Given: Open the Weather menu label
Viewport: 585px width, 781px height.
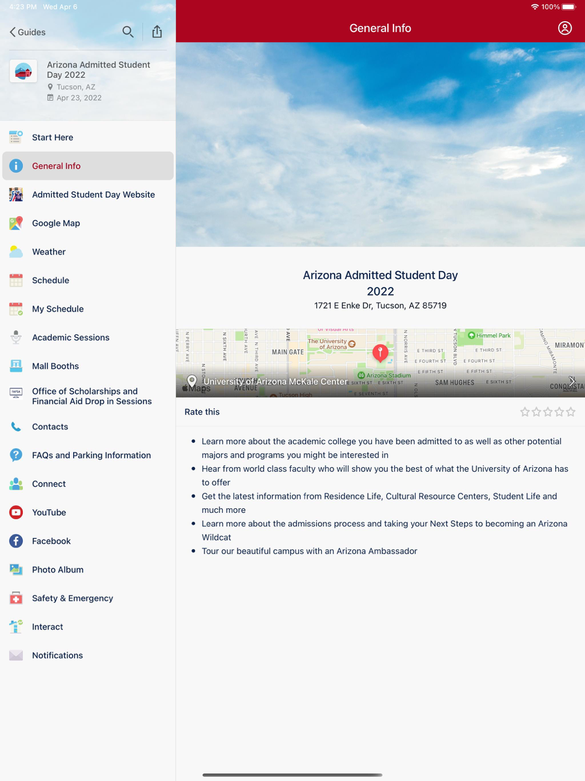Looking at the screenshot, I should point(49,252).
